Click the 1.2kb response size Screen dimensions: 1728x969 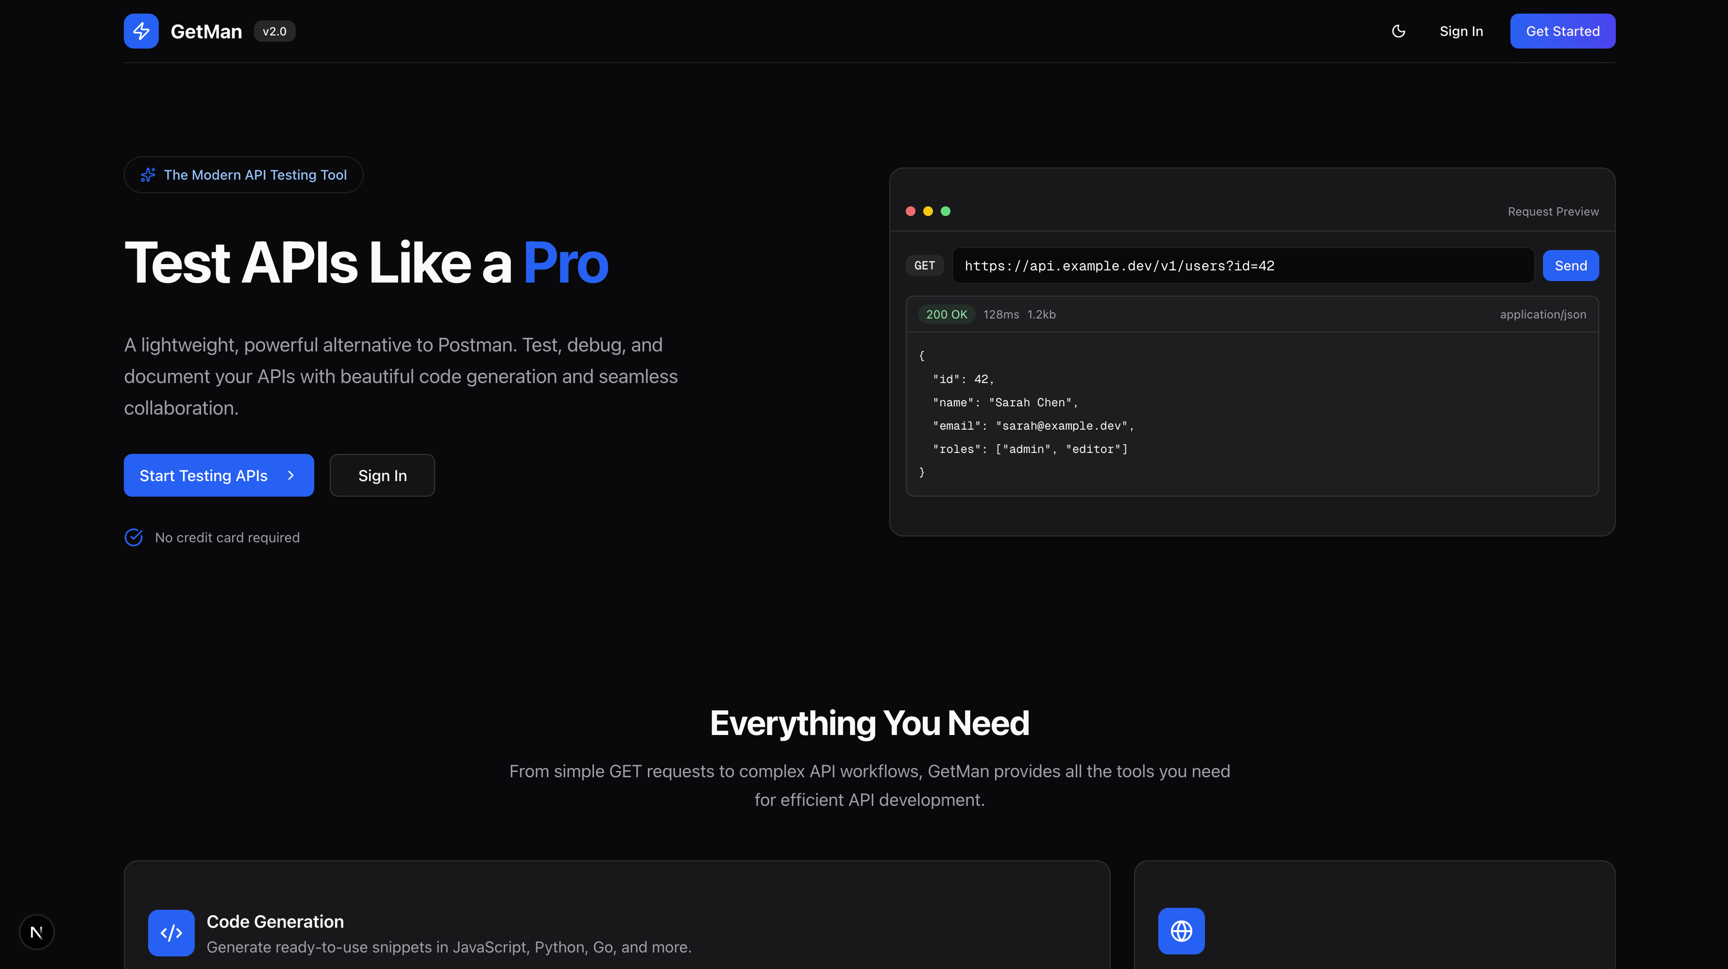[x=1041, y=315]
